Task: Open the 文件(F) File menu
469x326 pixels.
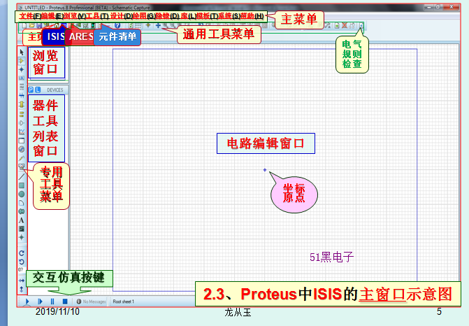Action: (30, 16)
